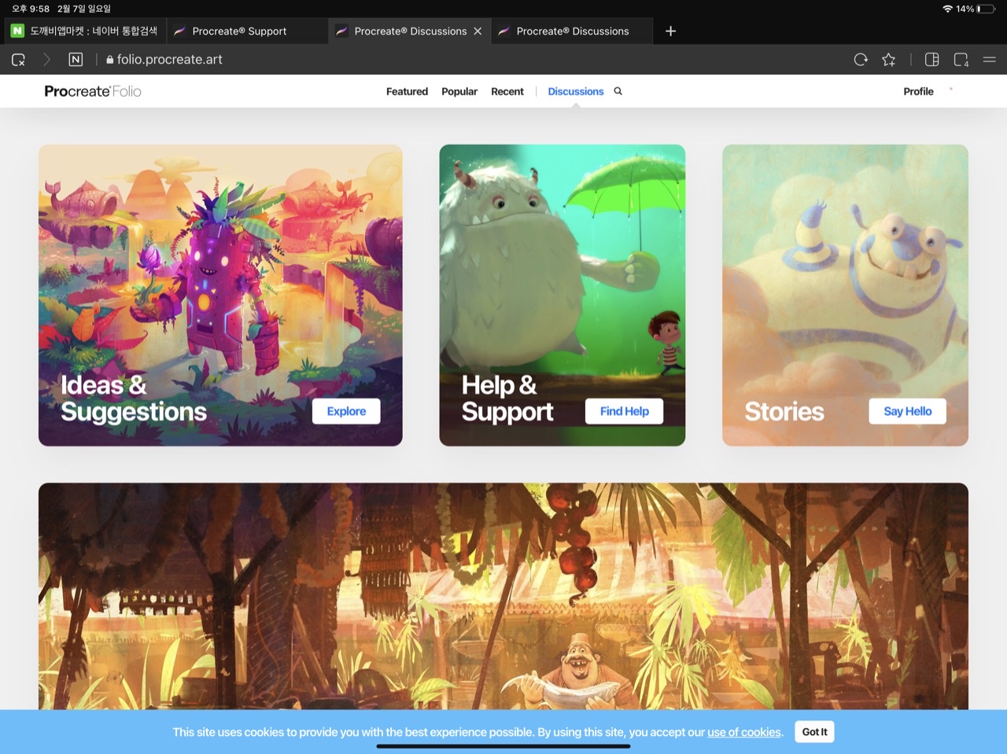Open the Profile link
The image size is (1007, 754).
coord(918,91)
